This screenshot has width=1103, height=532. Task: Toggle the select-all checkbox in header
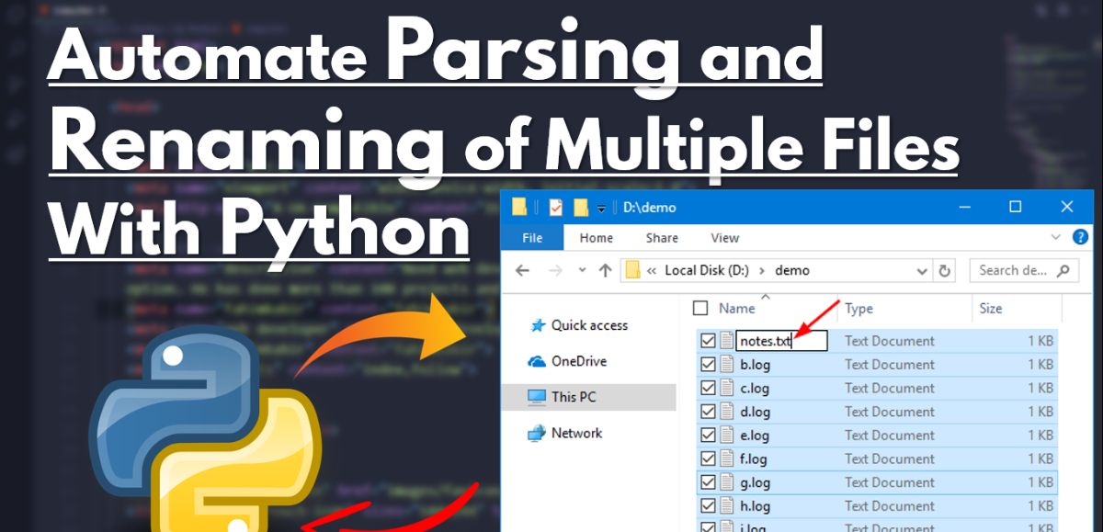coord(700,309)
